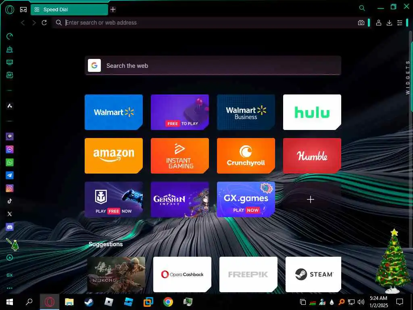
Task: Open the Windows Start menu
Action: [10, 302]
